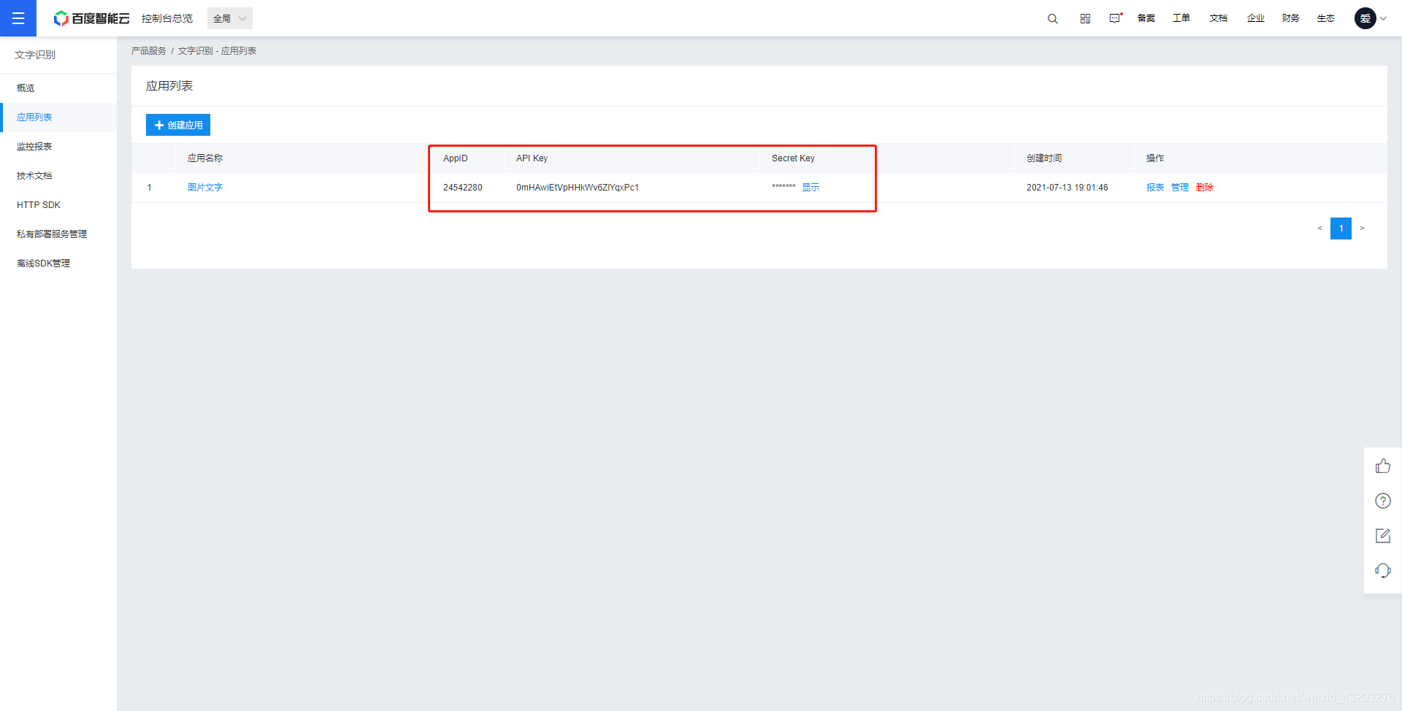This screenshot has height=711, width=1402.
Task: Open 企业 in the top menu
Action: 1256,18
